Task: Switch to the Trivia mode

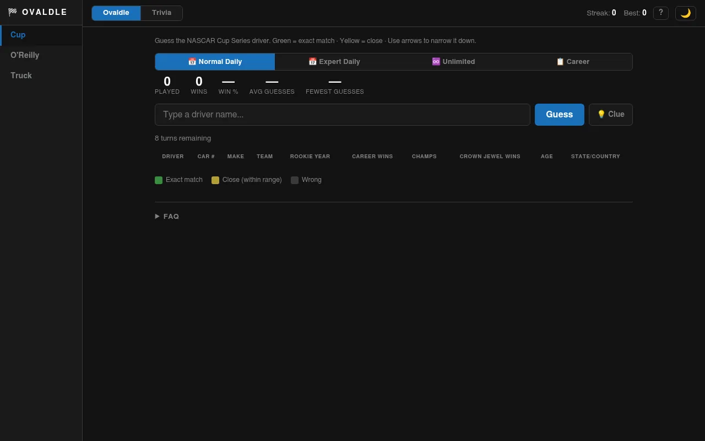Action: pyautogui.click(x=161, y=13)
